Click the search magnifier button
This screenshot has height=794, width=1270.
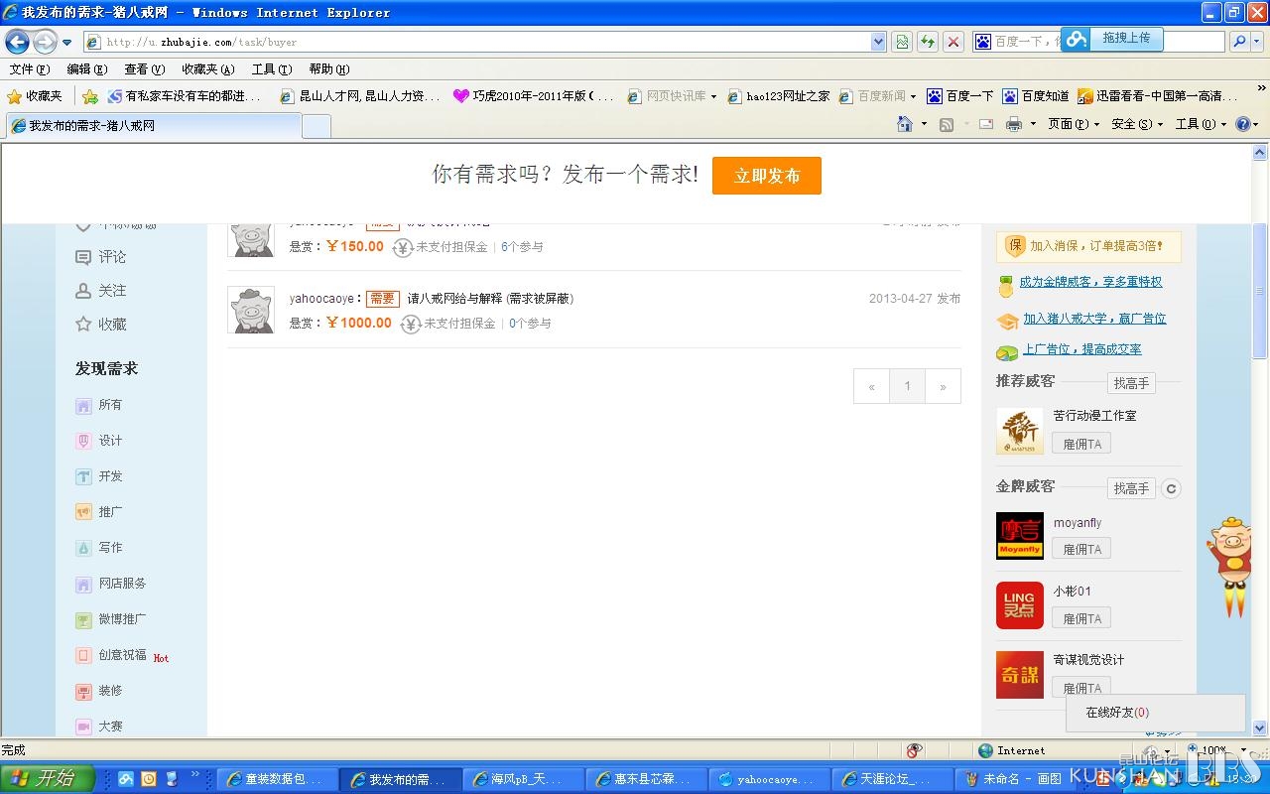[1239, 42]
